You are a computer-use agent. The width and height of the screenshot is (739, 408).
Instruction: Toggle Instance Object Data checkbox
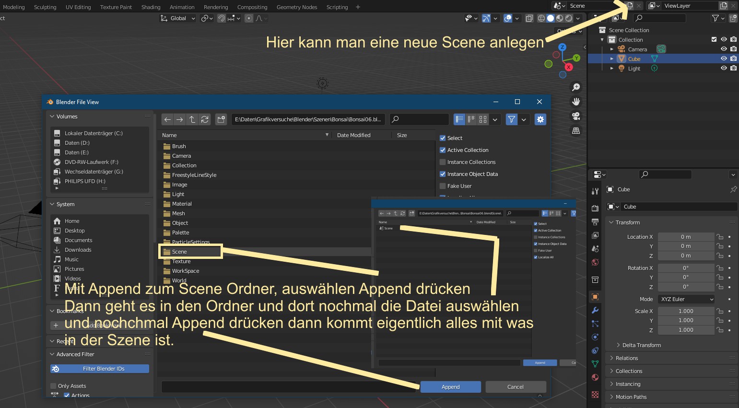click(x=443, y=174)
